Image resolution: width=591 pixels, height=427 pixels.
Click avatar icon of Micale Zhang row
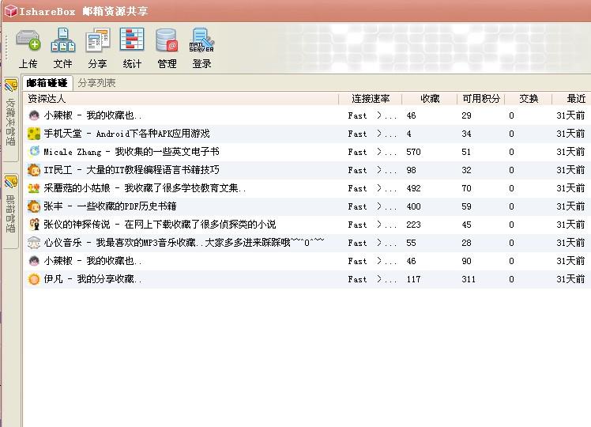34,152
